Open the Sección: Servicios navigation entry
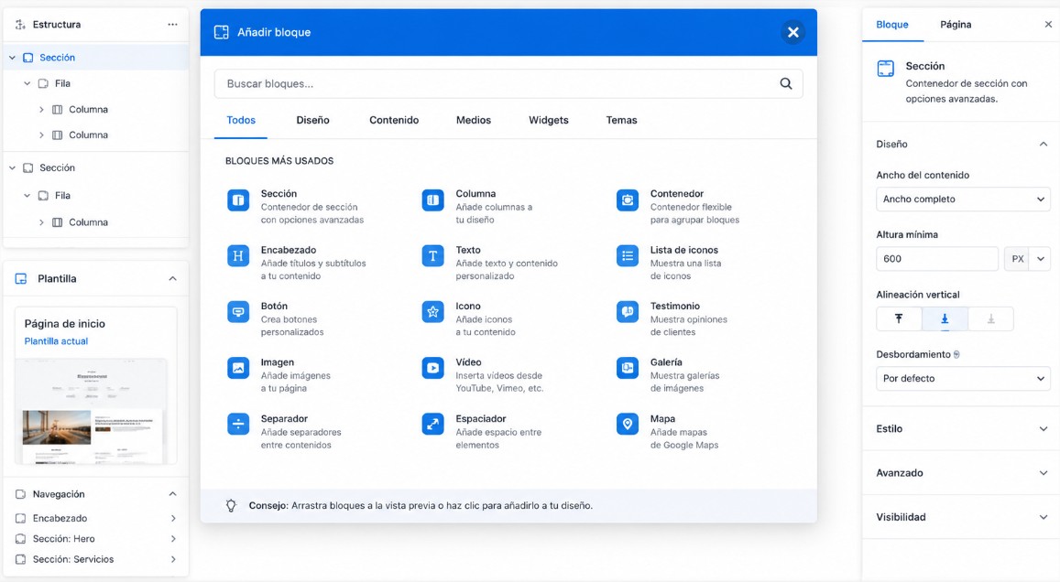 (95, 559)
